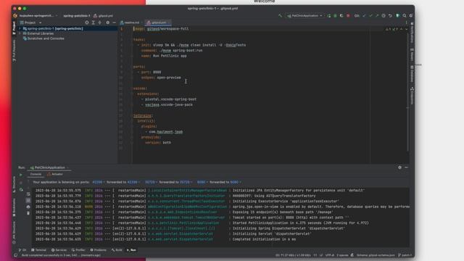
Task: Toggle the Project tool window side button
Action: (x=14, y=28)
